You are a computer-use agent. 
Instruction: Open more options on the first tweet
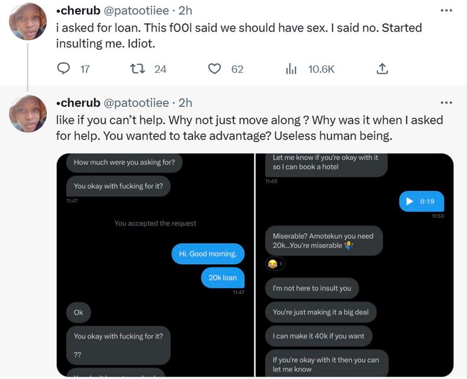[x=446, y=11]
